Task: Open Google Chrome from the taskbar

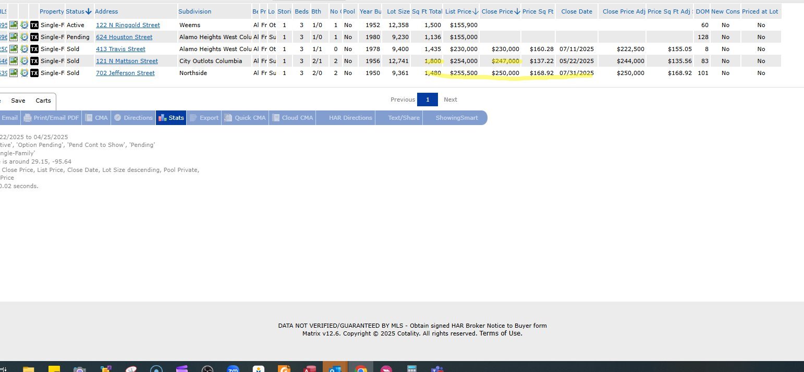Action: (x=360, y=369)
